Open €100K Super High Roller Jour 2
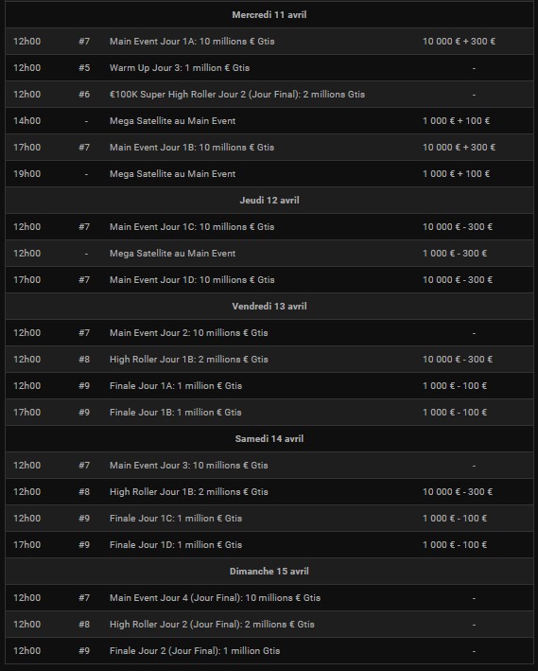Screen dimensions: 538x671 click(269, 94)
